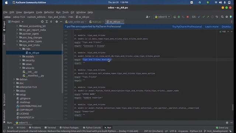Click the Debug bug icon in toolbar
Image resolution: width=236 pixels, height=133 pixels.
[x=179, y=17]
